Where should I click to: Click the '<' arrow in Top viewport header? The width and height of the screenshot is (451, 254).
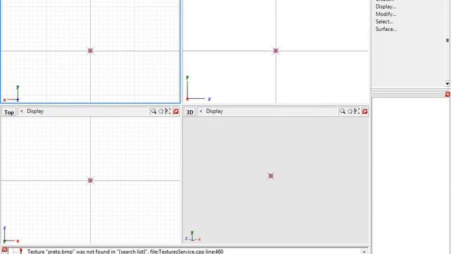click(x=22, y=111)
